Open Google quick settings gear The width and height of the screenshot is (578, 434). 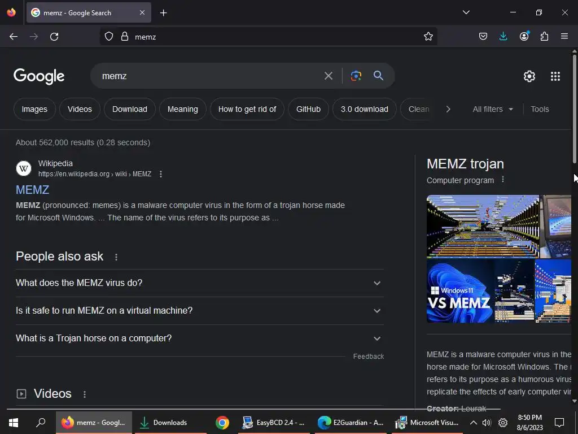pos(529,76)
